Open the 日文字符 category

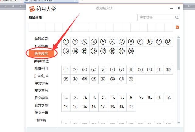41,98
